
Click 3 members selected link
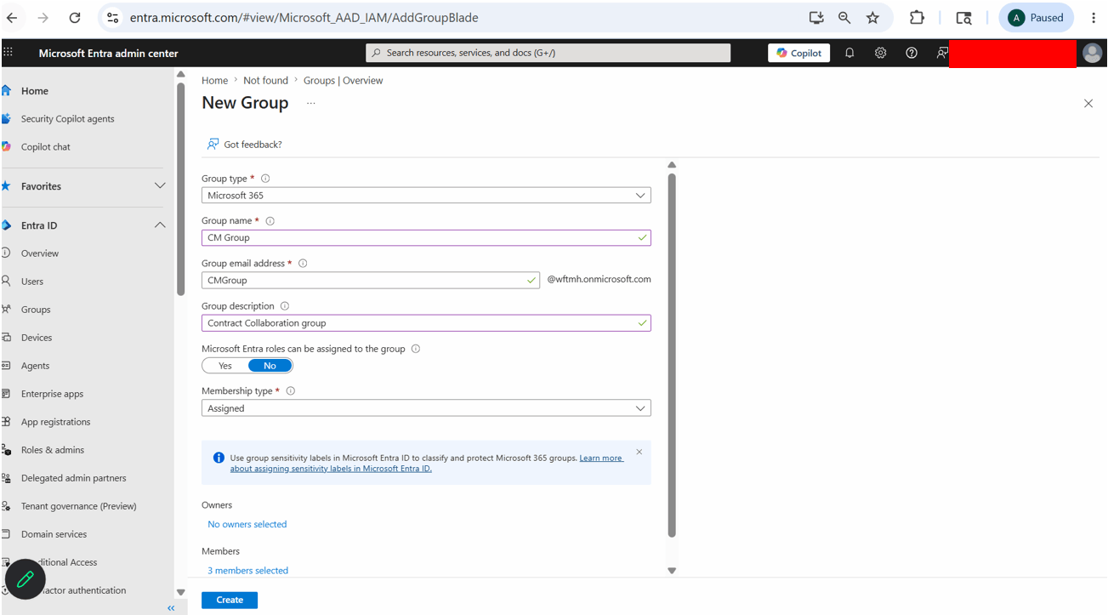(x=248, y=571)
